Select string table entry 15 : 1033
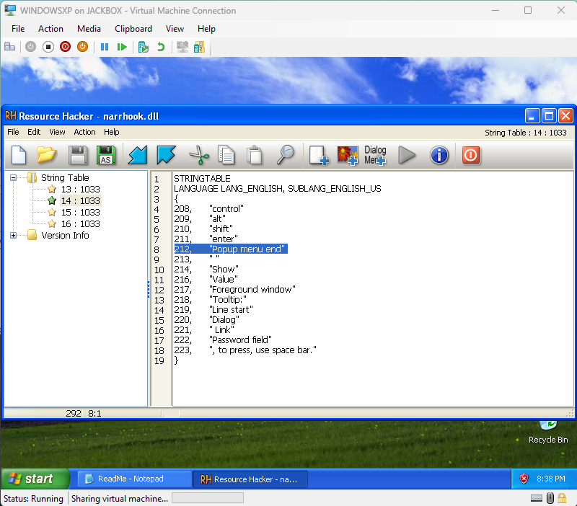This screenshot has width=577, height=506. pos(79,213)
